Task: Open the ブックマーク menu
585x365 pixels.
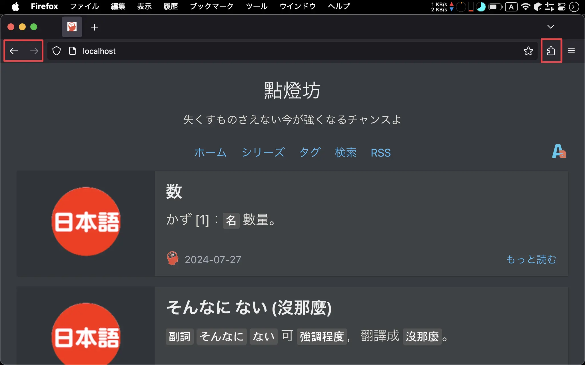Action: tap(212, 6)
